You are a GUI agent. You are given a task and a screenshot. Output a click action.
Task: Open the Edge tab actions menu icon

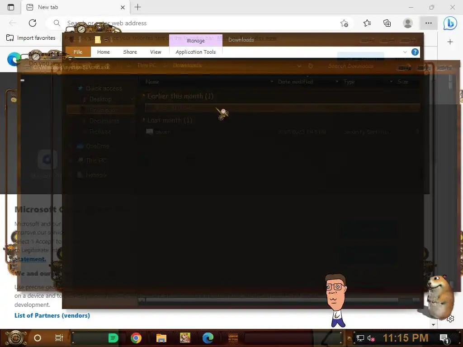pos(11,7)
